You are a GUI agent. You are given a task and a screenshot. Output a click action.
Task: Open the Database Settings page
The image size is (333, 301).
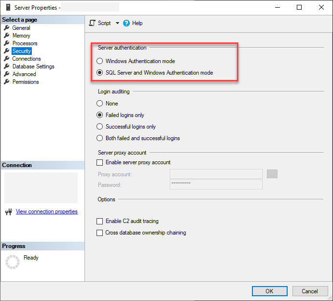point(33,66)
